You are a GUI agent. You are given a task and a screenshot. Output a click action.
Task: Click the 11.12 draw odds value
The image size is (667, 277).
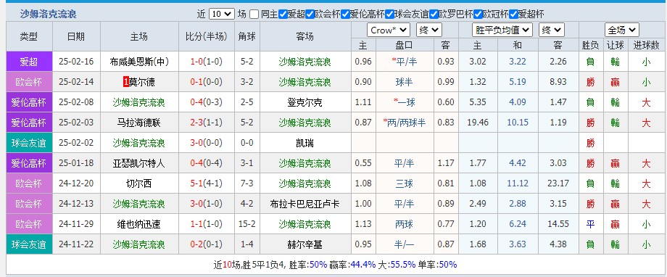(518, 183)
